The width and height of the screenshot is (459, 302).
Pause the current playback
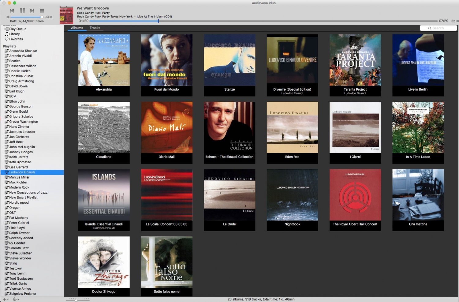click(x=22, y=11)
